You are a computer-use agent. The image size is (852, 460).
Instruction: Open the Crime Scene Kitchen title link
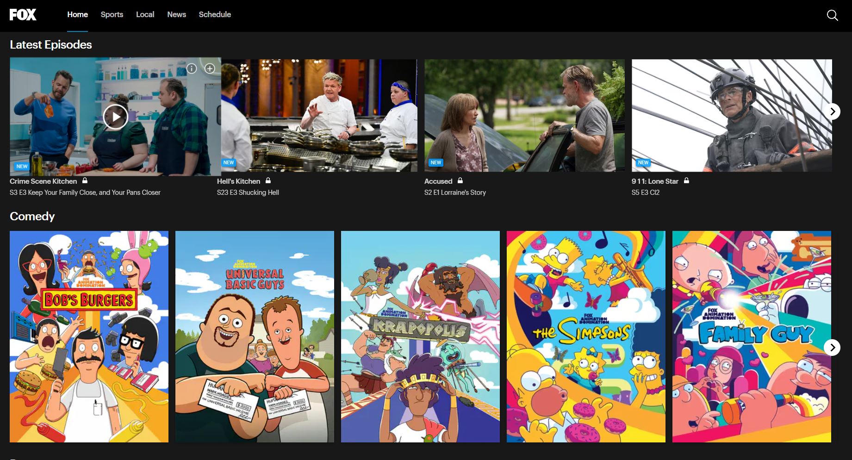click(x=43, y=181)
